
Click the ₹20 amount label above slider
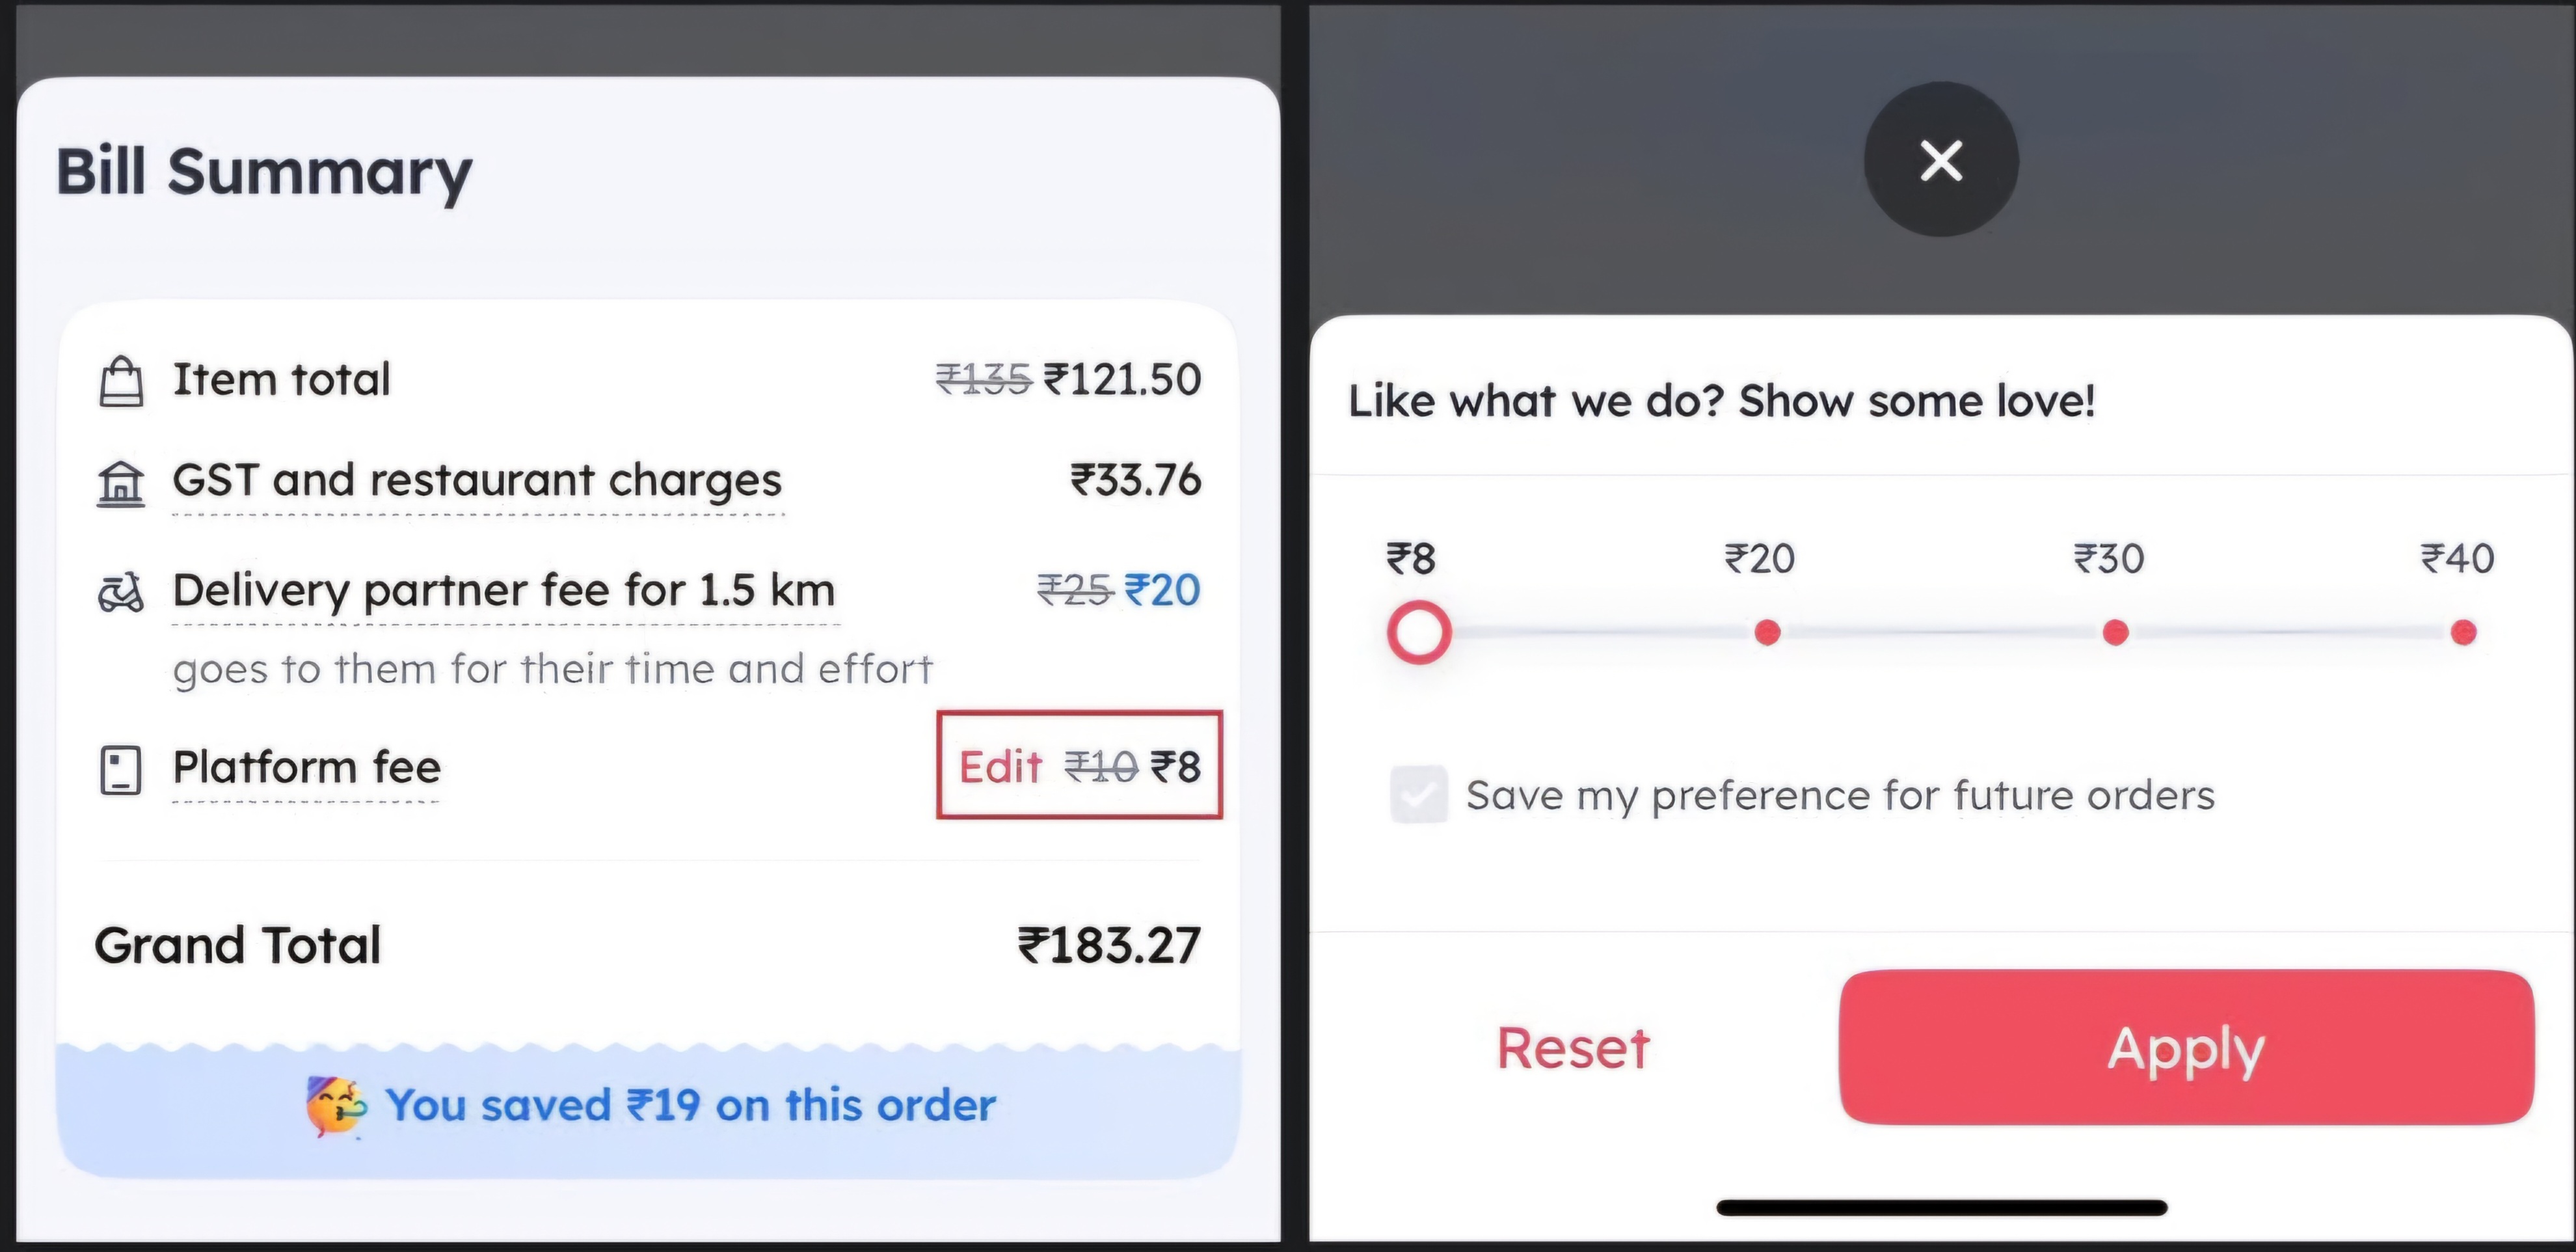(x=1759, y=558)
